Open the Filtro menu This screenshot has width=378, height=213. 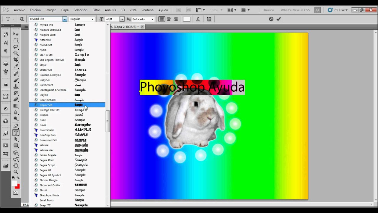tap(96, 10)
